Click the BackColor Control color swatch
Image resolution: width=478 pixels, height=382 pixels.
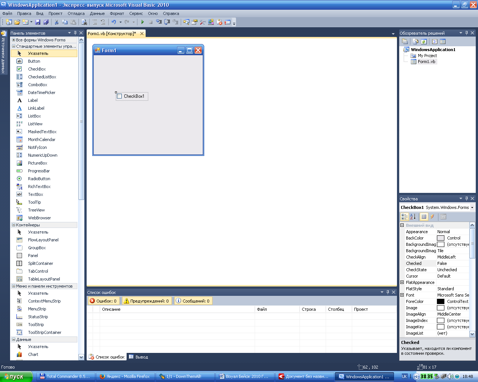(441, 238)
